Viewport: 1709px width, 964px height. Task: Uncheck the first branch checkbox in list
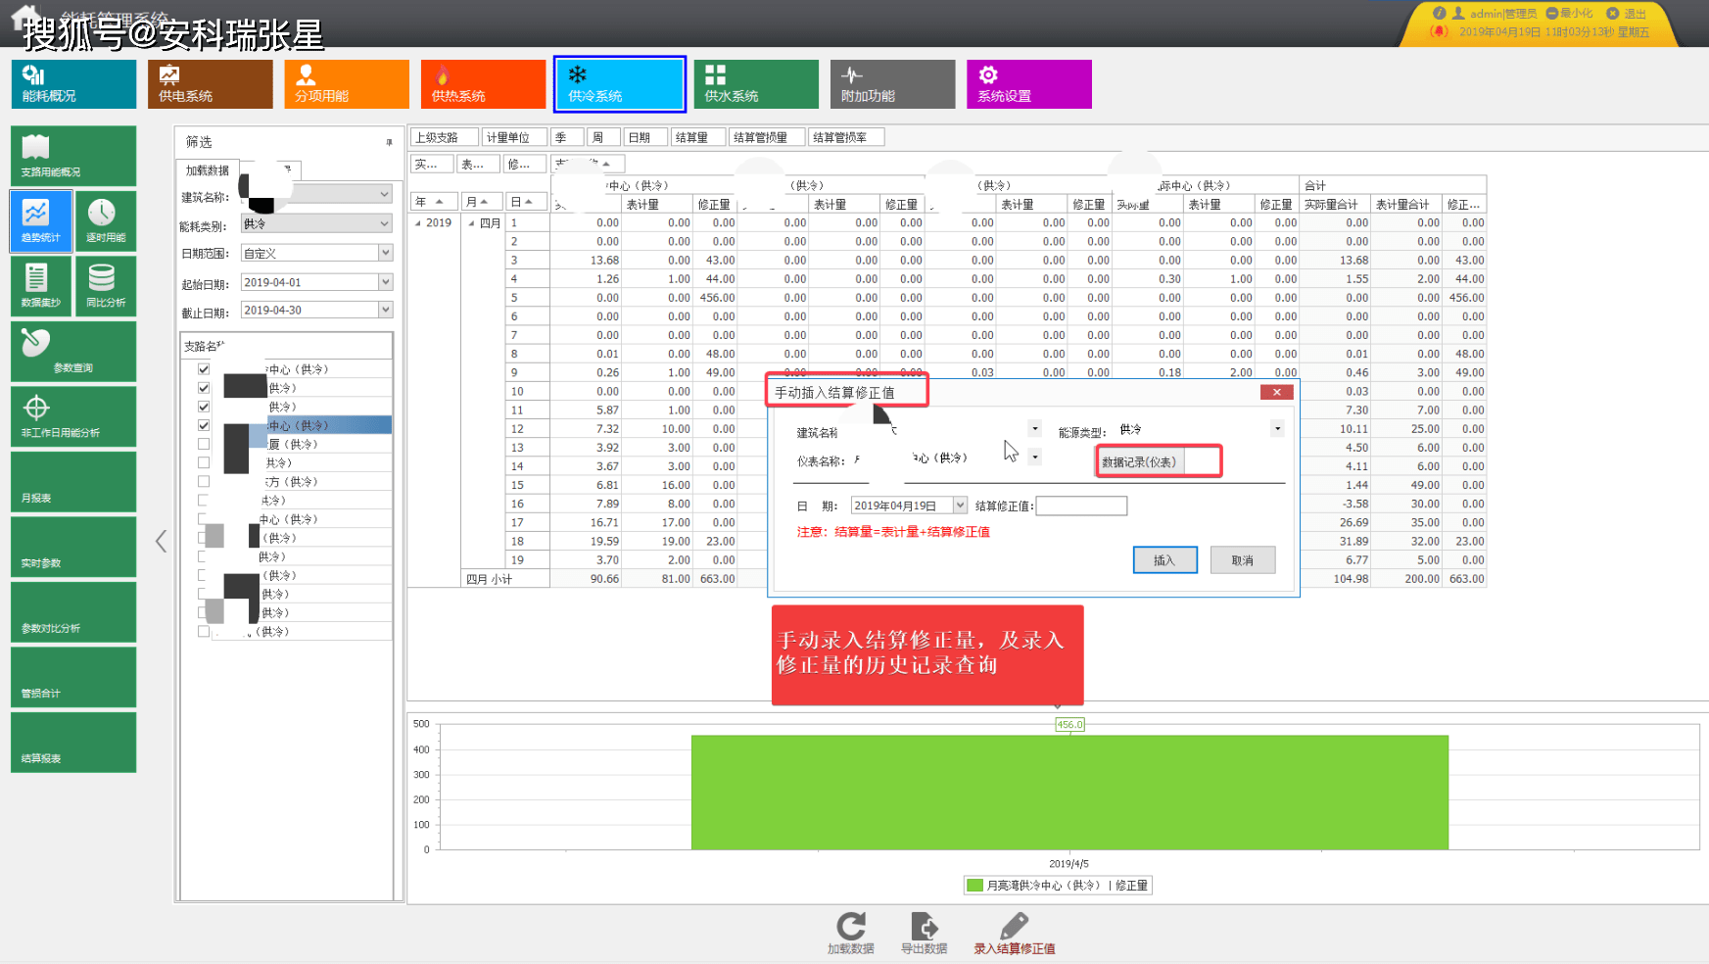point(204,369)
